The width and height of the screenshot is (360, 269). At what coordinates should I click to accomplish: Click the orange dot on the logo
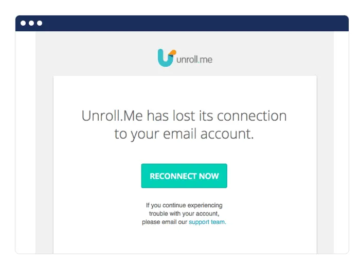[173, 52]
